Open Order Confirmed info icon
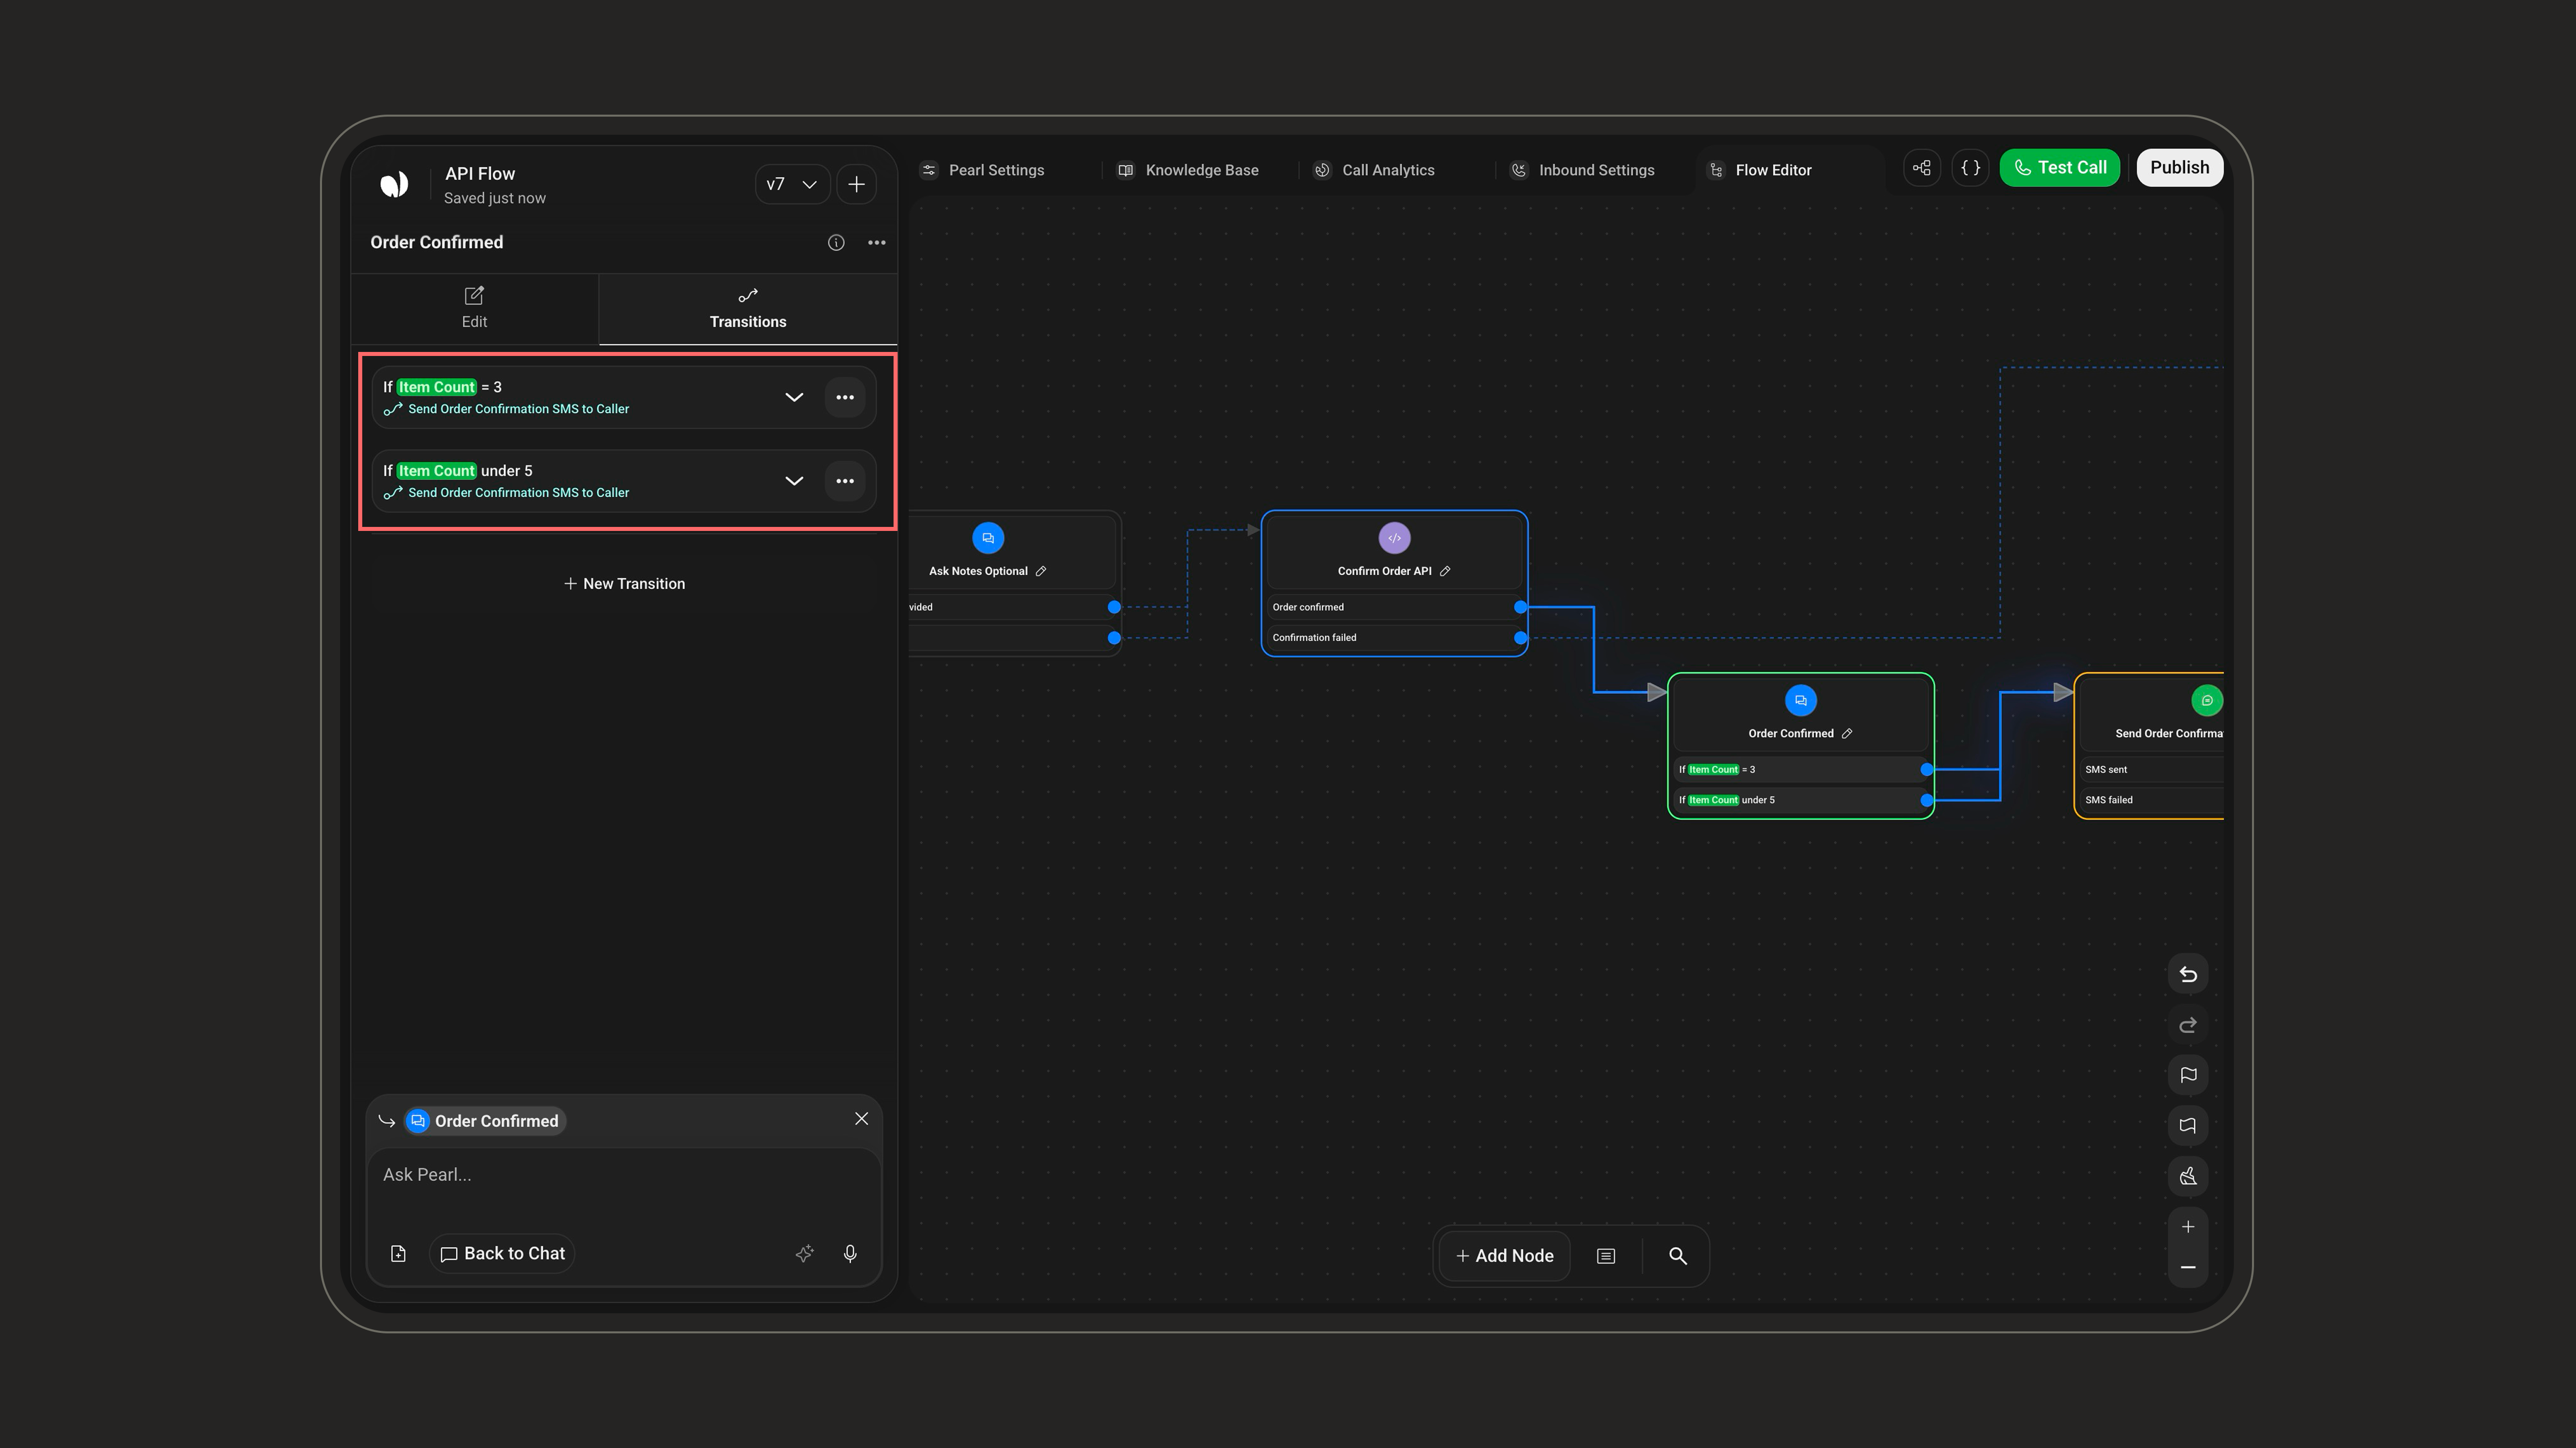The width and height of the screenshot is (2576, 1448). 836,243
